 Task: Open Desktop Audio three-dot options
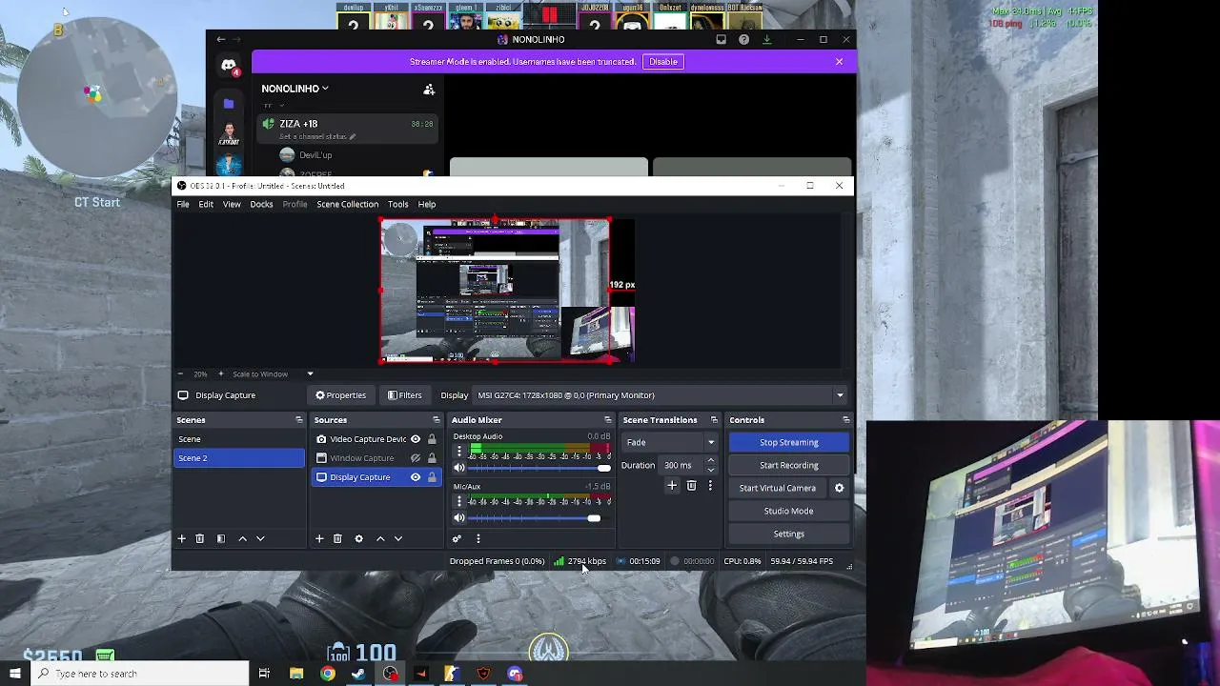tap(458, 452)
